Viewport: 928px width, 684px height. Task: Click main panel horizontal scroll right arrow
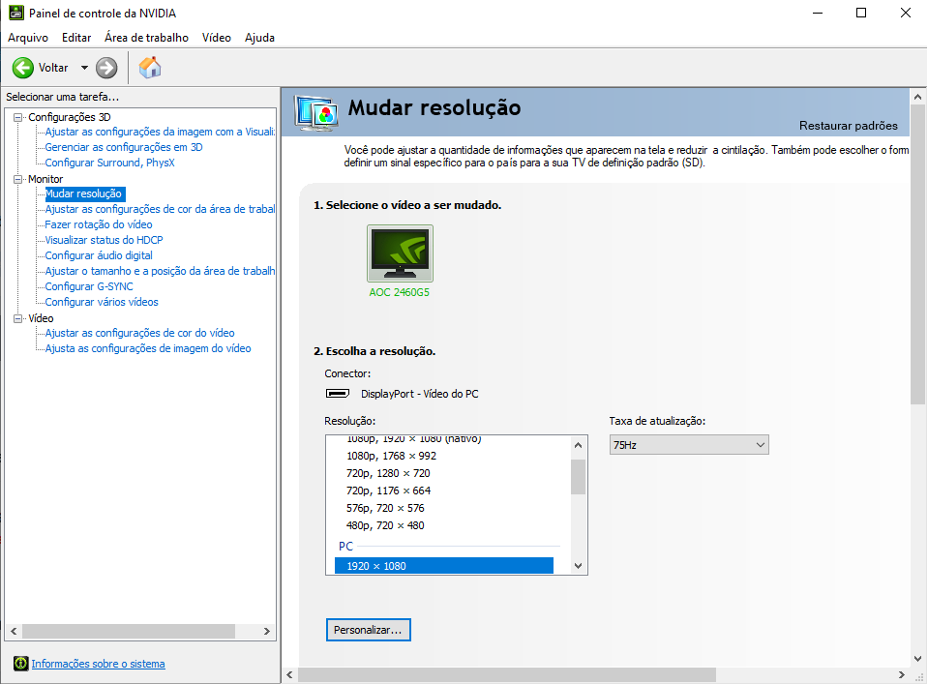[901, 674]
